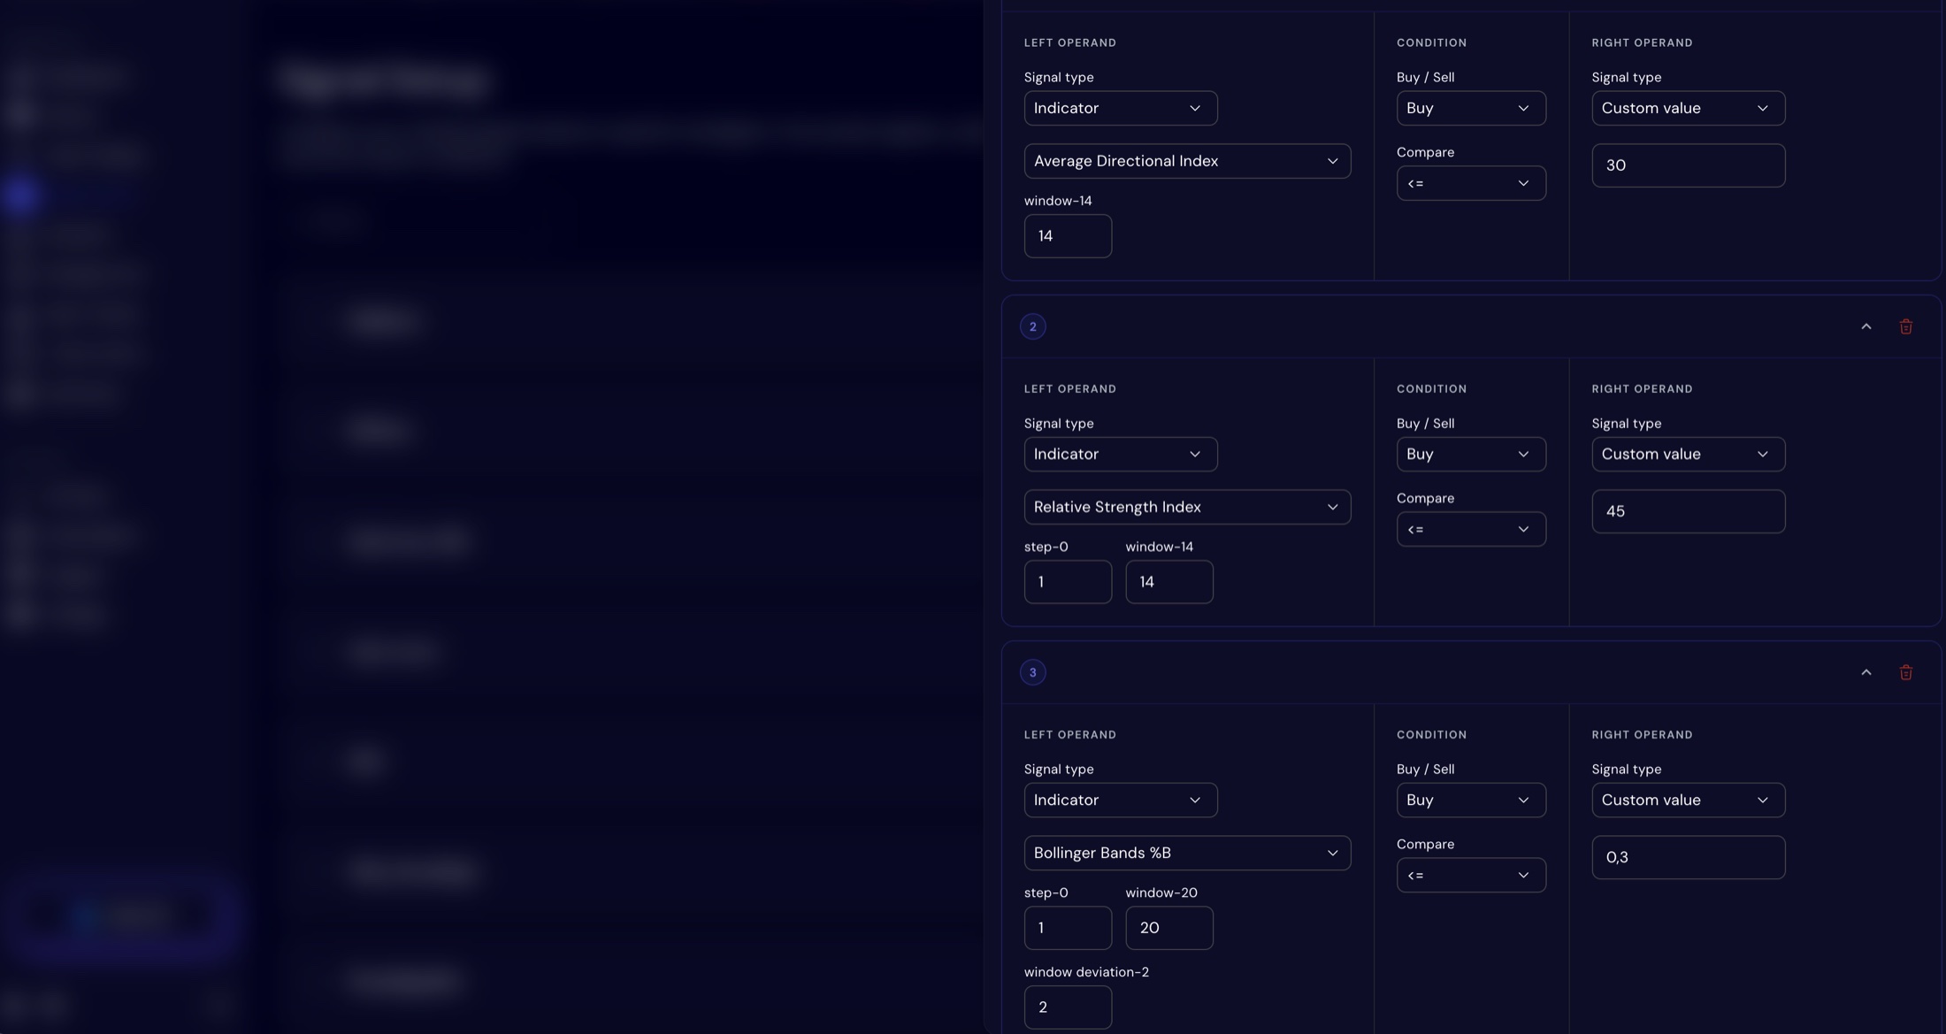Edit custom value field containing 0,3
This screenshot has height=1034, width=1946.
[1688, 857]
